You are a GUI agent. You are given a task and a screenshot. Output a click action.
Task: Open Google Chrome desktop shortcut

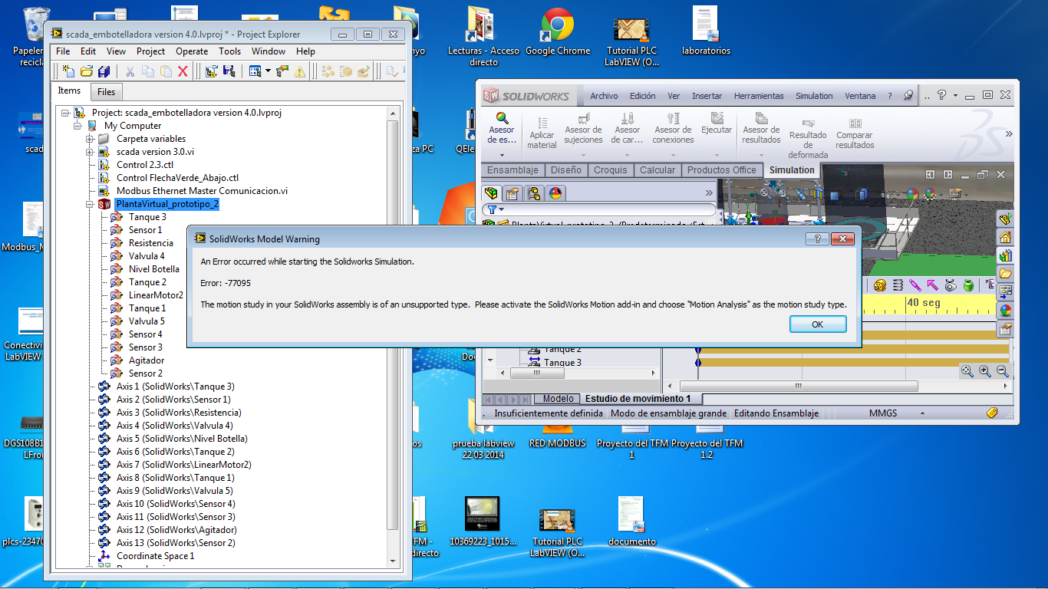[558, 32]
